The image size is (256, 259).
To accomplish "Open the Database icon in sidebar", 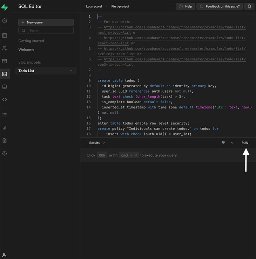I will (x=5, y=87).
